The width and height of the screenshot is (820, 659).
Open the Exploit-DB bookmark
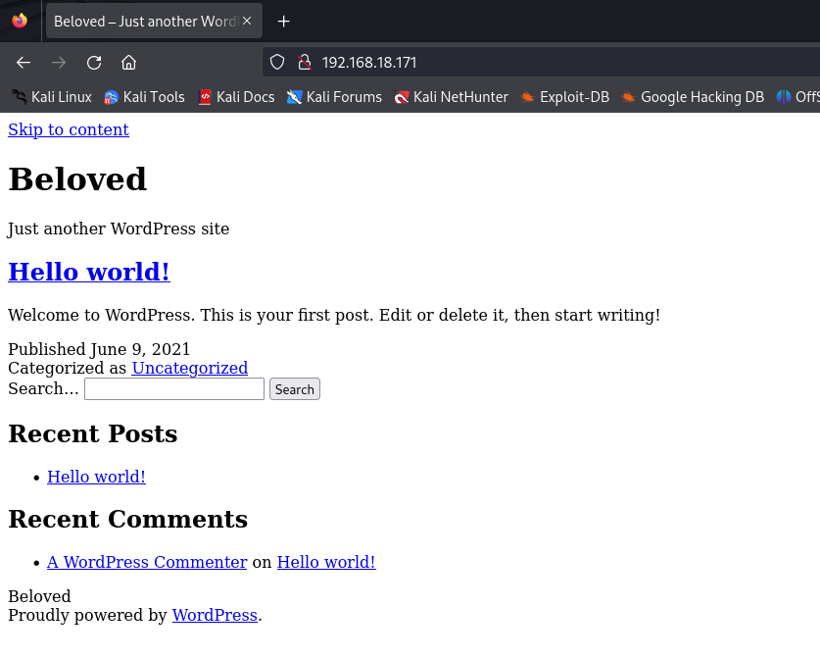[x=564, y=97]
